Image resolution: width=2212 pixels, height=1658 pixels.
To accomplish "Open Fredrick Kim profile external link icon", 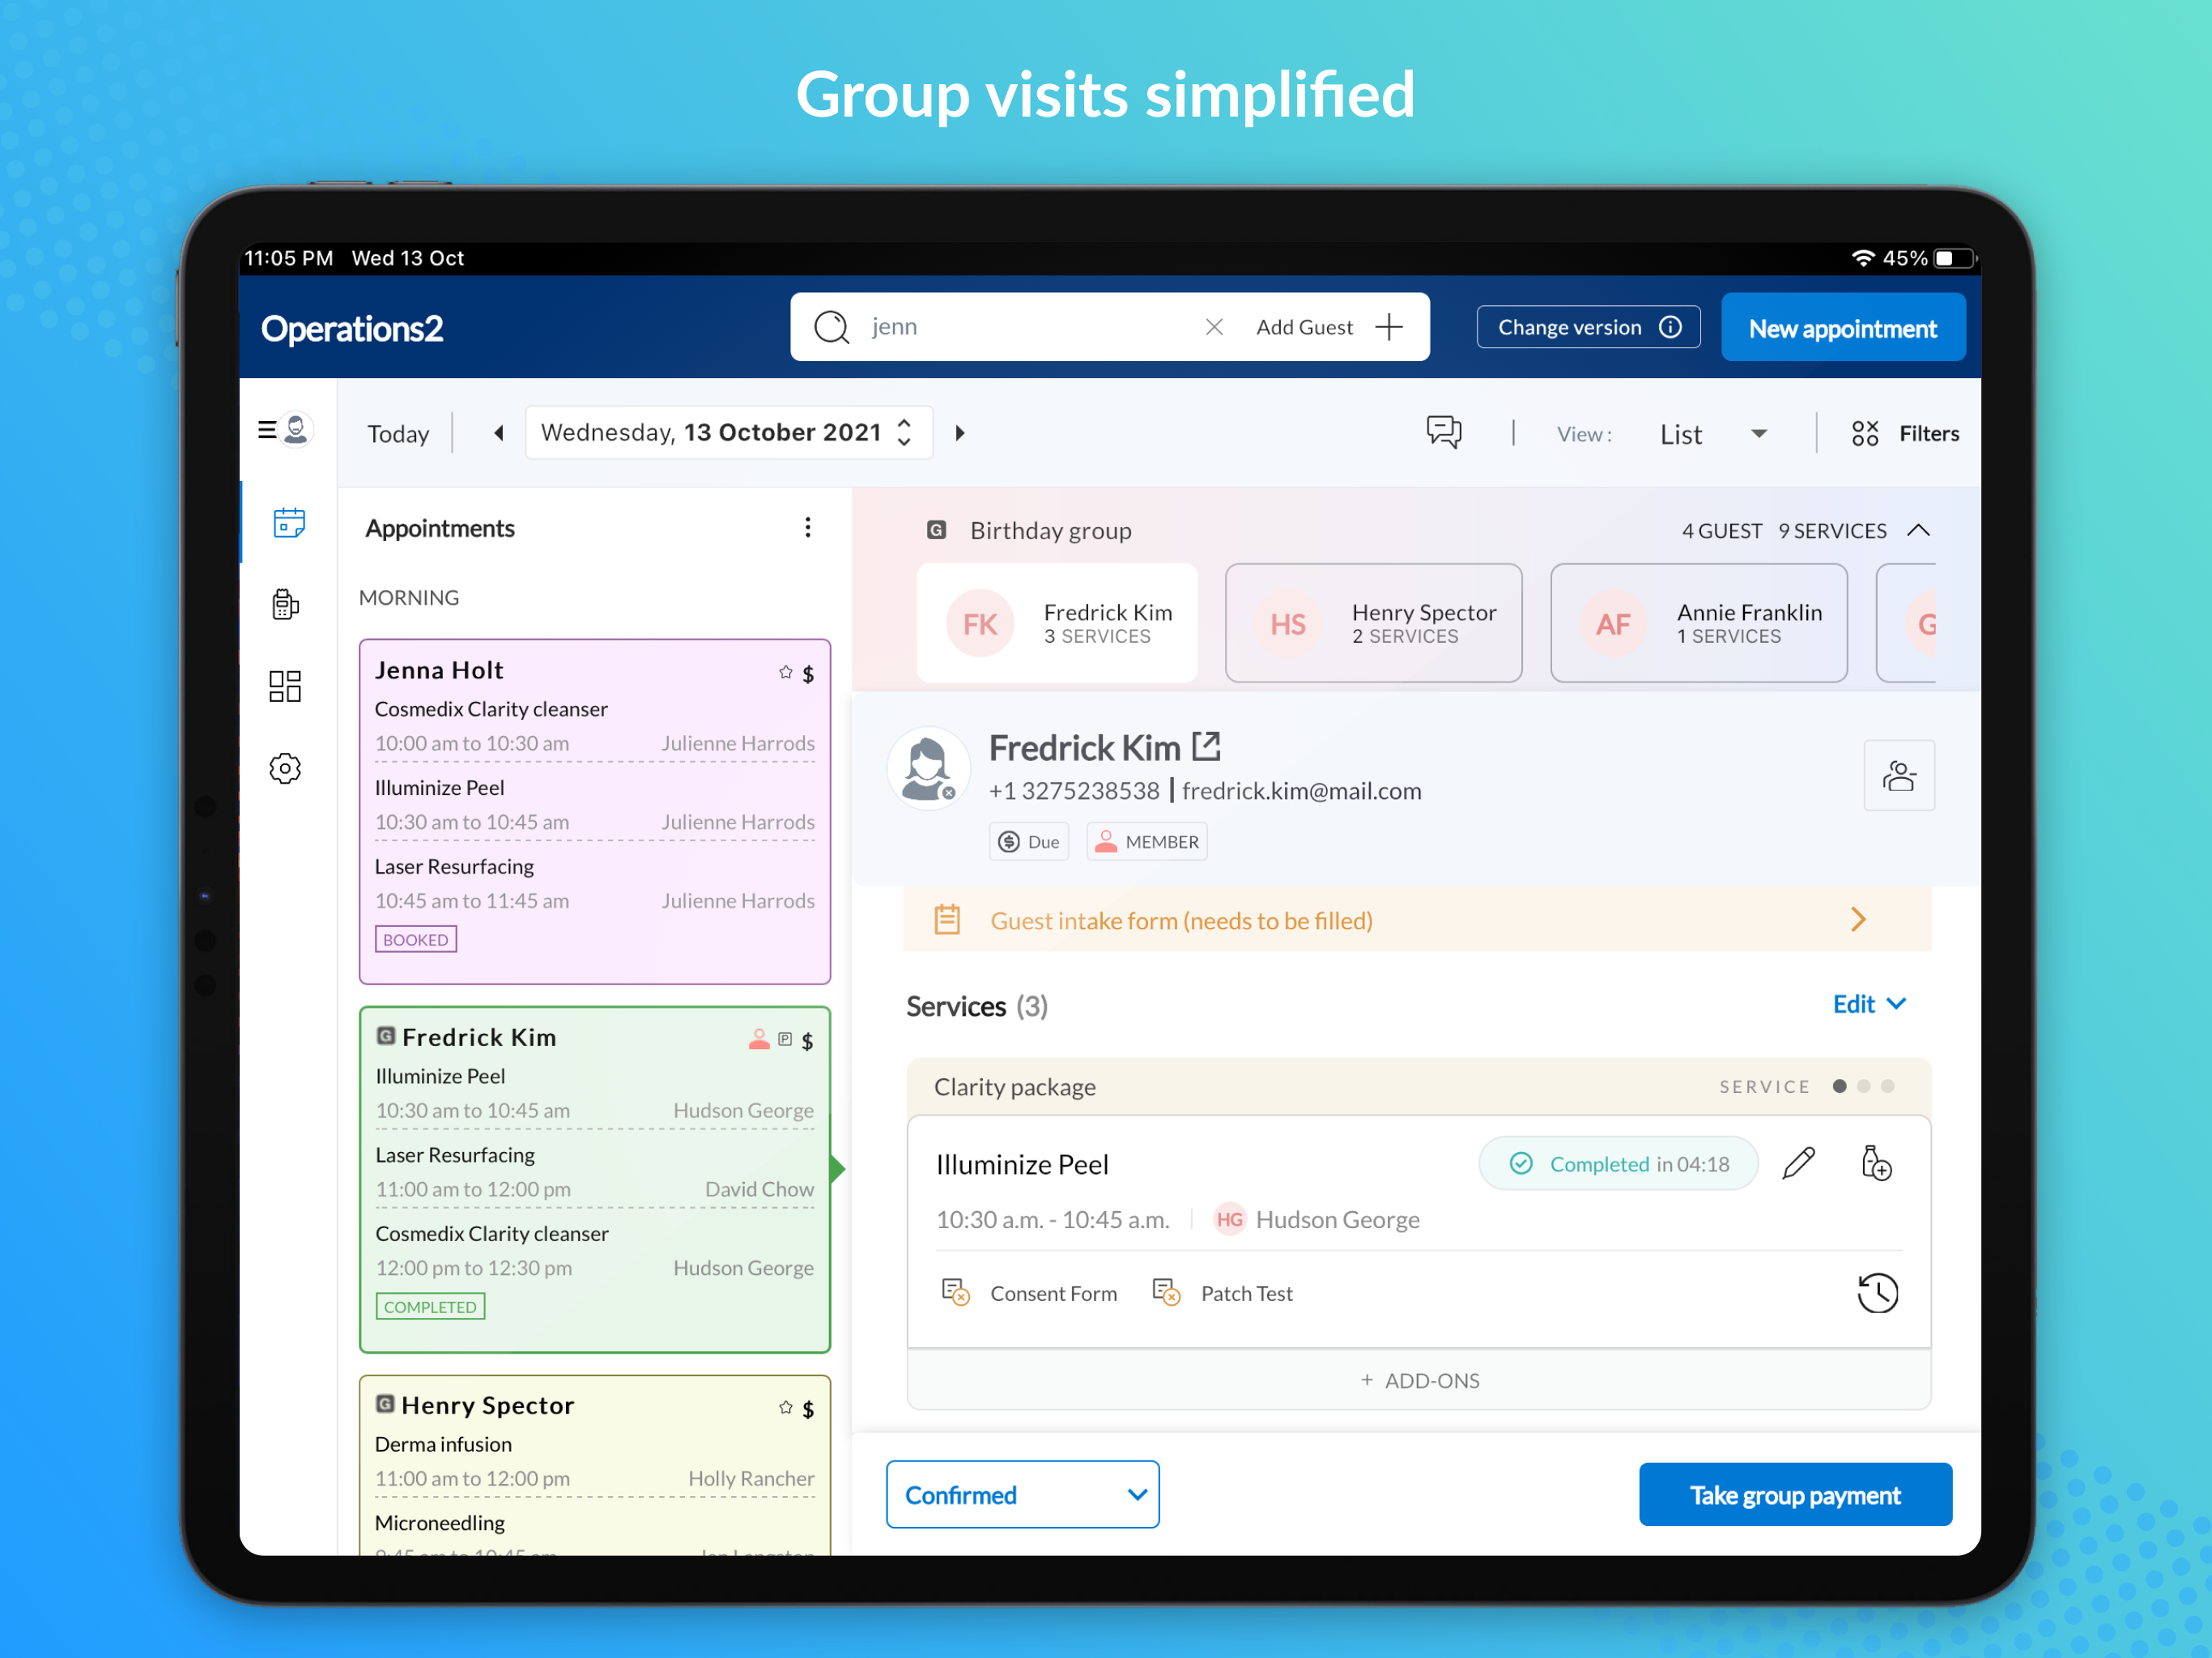I will 1207,746.
